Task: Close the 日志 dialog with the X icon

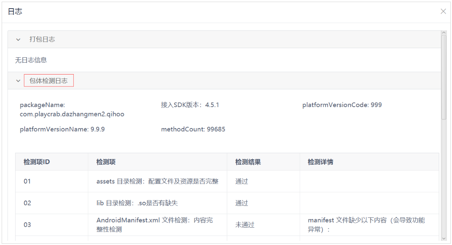Action: click(443, 12)
